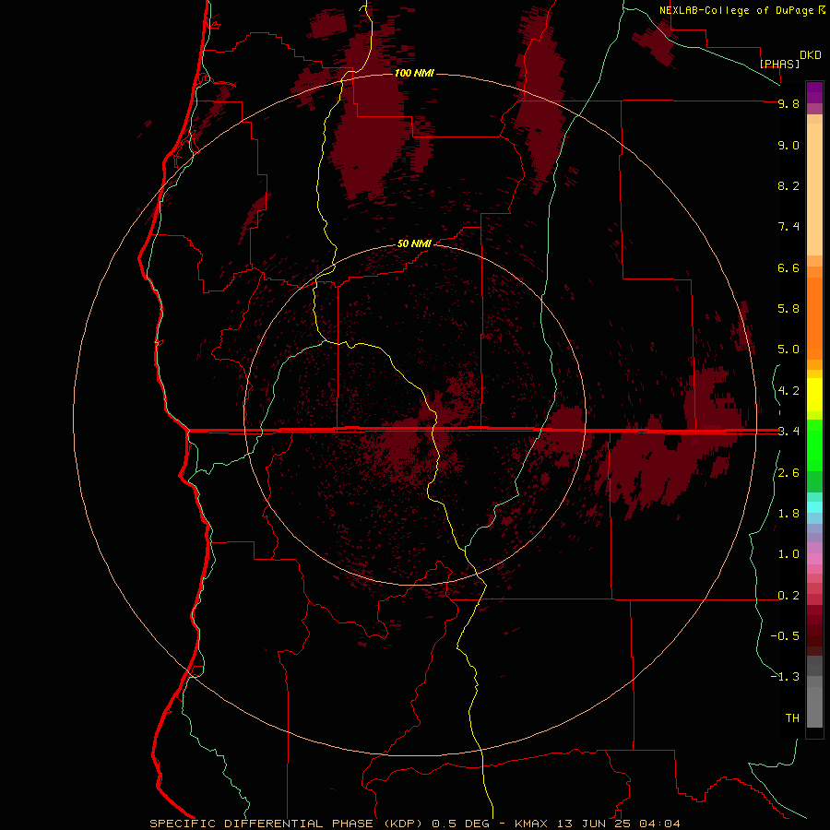Click the 9.0 scale value
The width and height of the screenshot is (830, 830).
(788, 145)
